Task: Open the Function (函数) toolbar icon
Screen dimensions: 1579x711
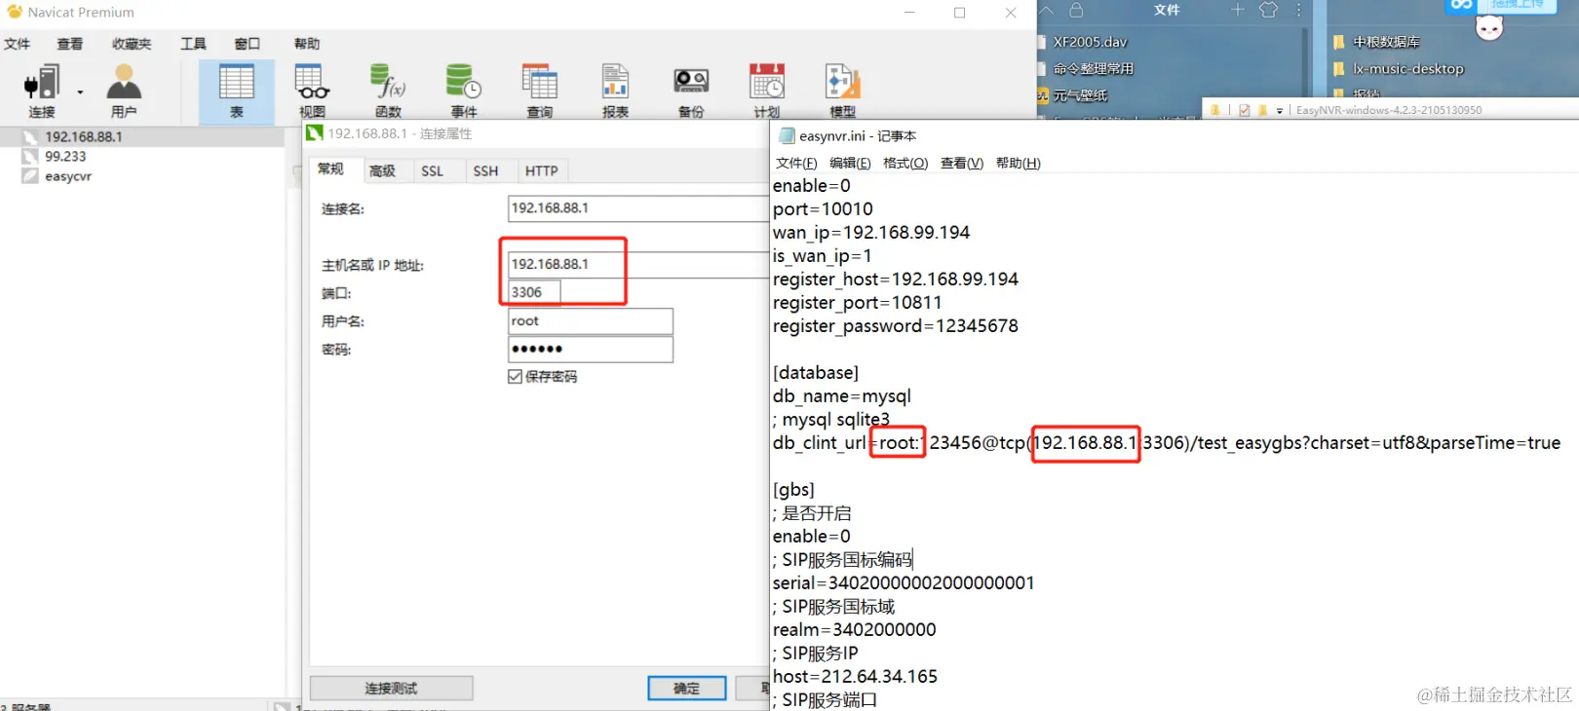Action: pos(388,91)
